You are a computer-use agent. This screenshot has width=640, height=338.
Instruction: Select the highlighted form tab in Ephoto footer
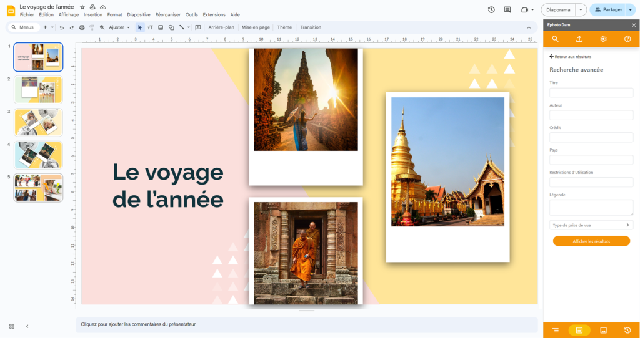[579, 330]
